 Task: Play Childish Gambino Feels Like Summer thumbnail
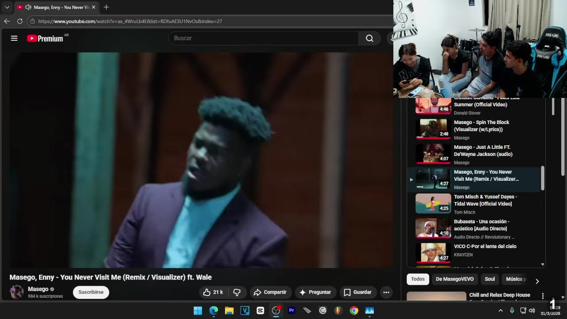click(433, 105)
